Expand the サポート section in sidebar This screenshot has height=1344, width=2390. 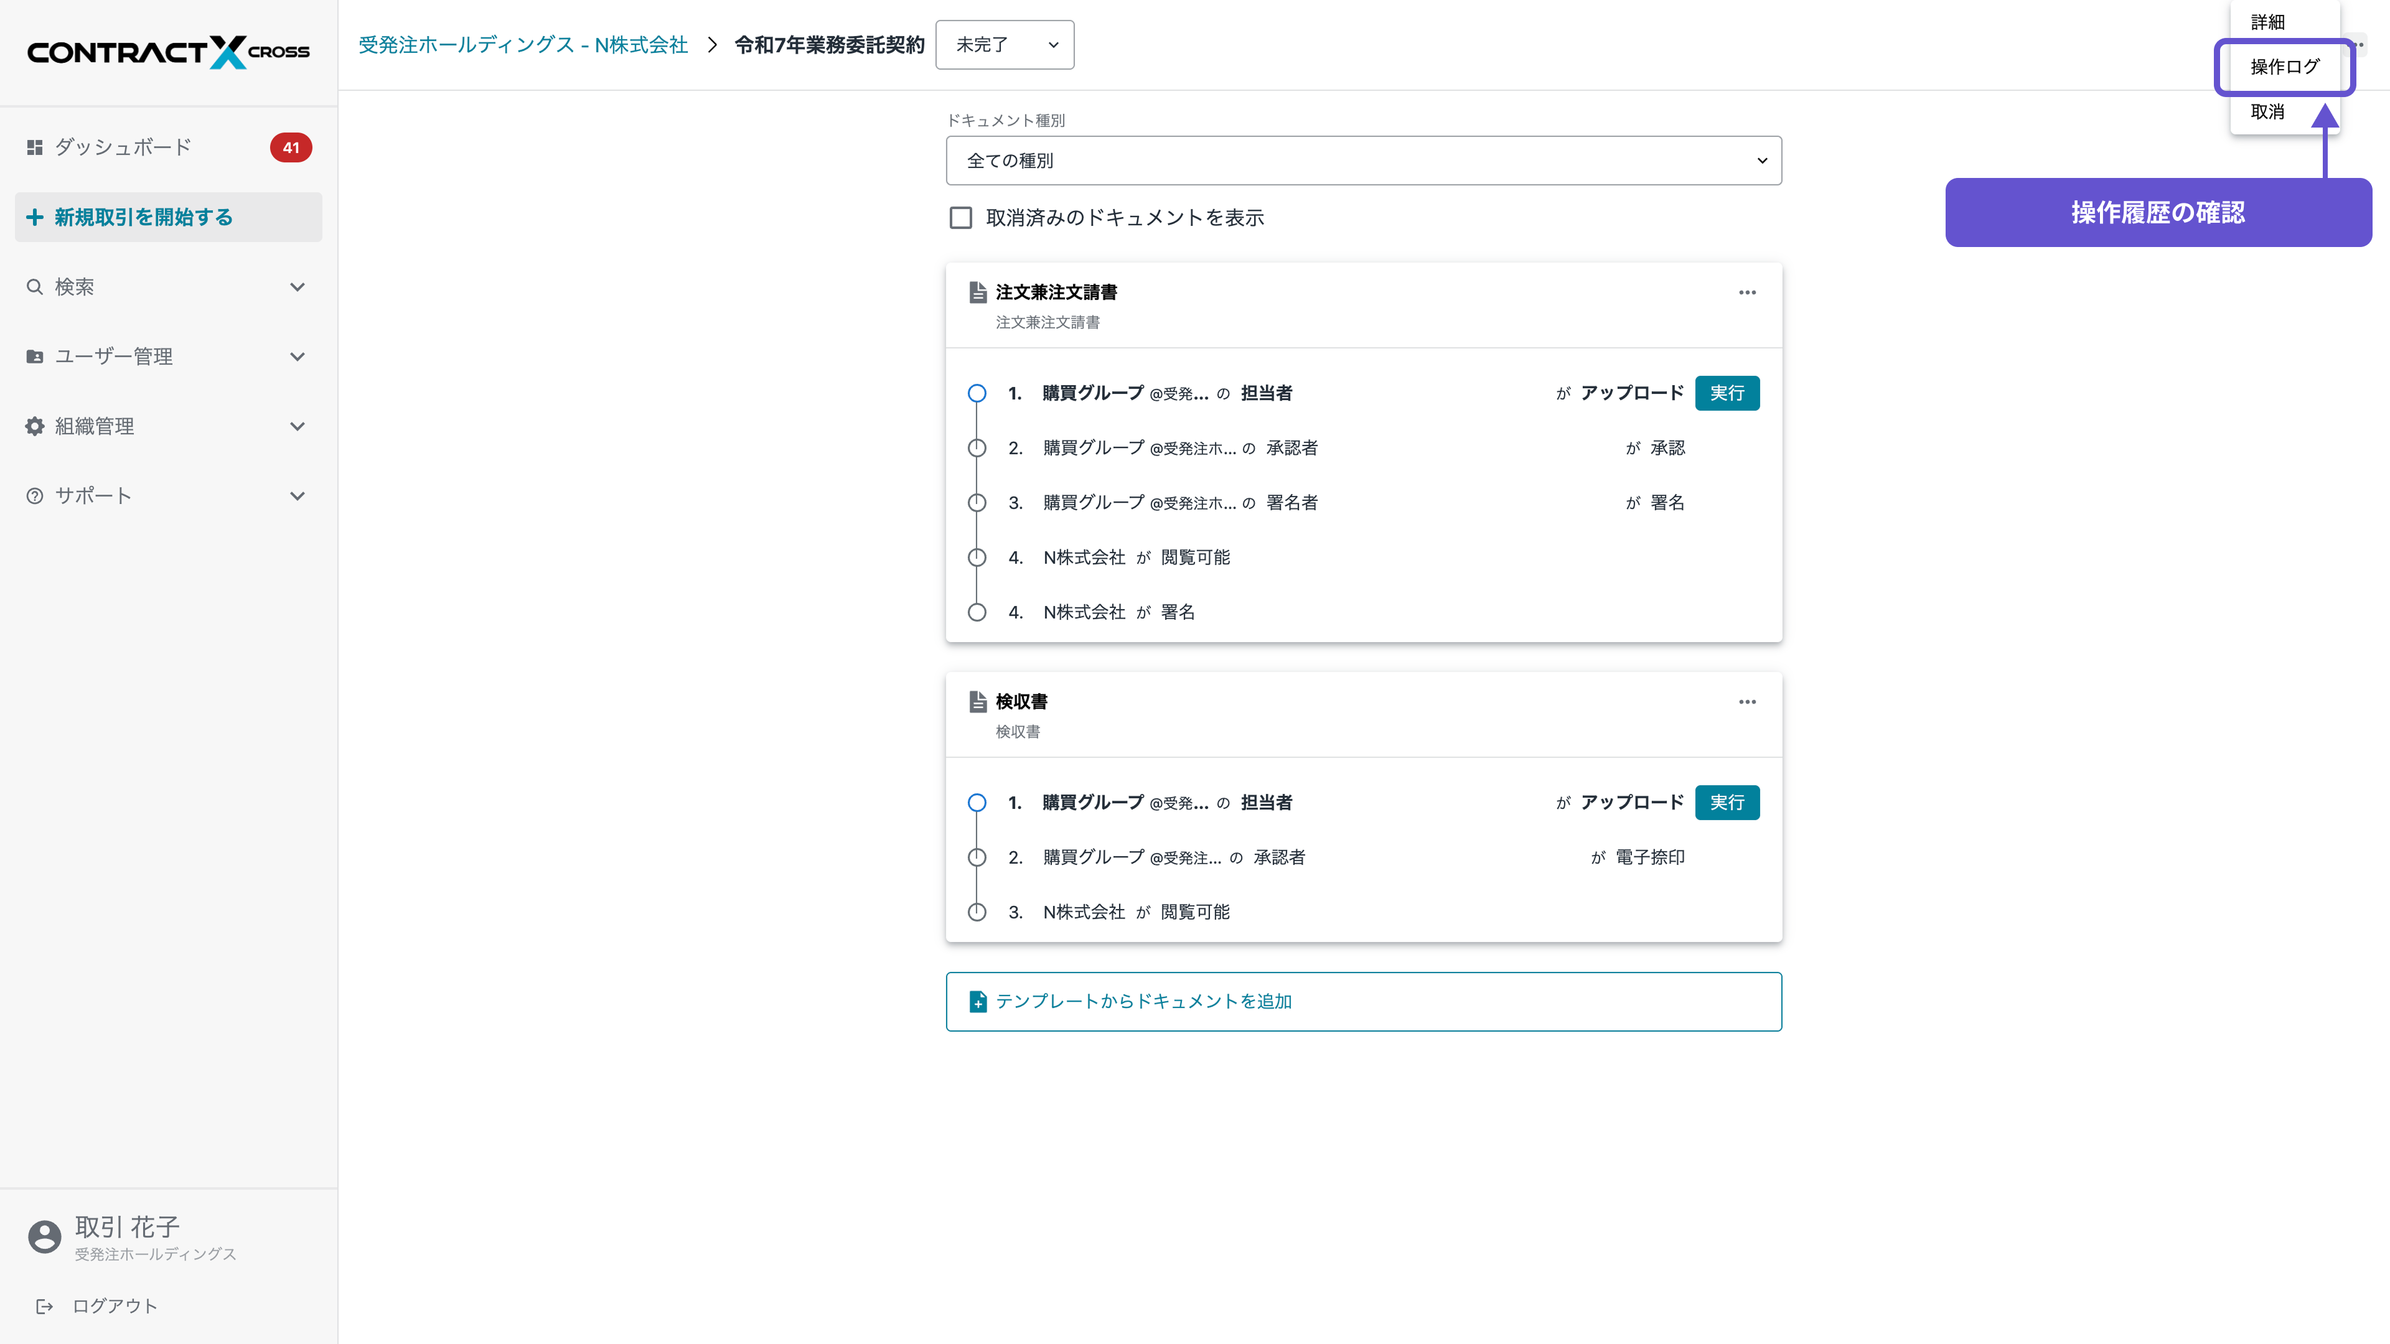tap(298, 495)
